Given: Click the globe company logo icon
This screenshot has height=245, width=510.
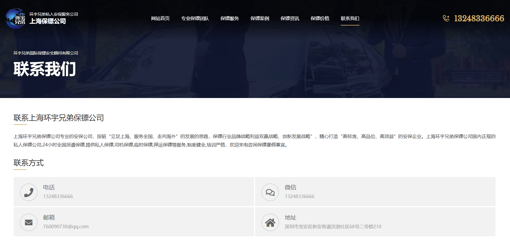Looking at the screenshot, I should (x=16, y=18).
